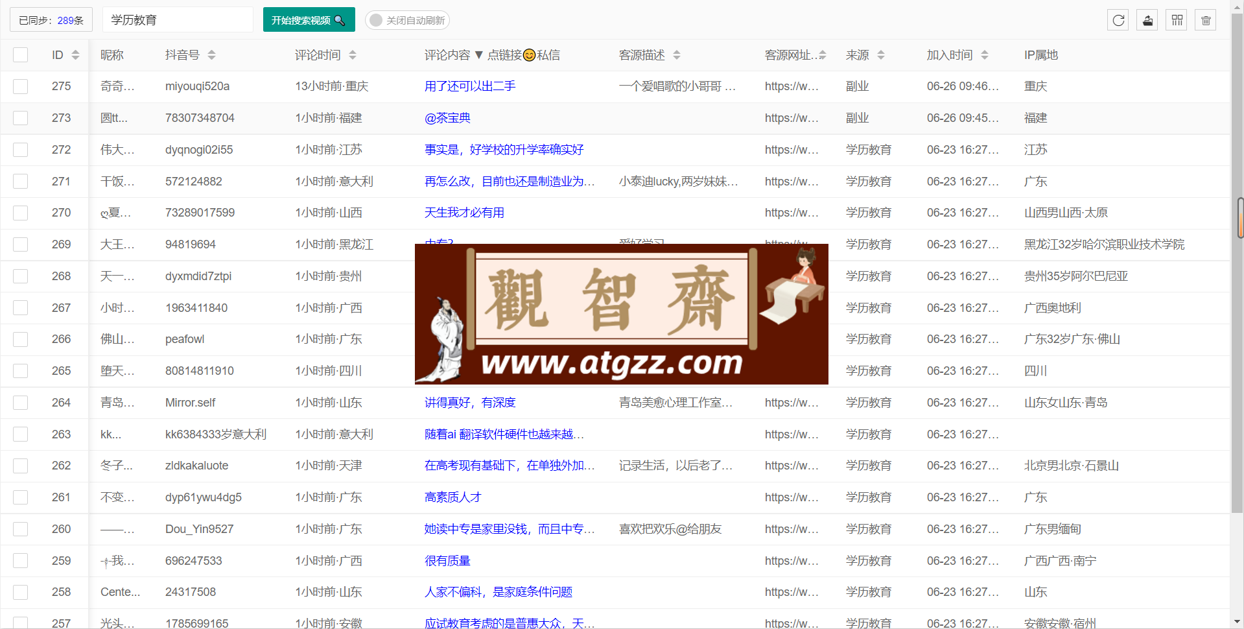1244x629 pixels.
Task: Click the 开始搜索视频 button
Action: pos(309,19)
